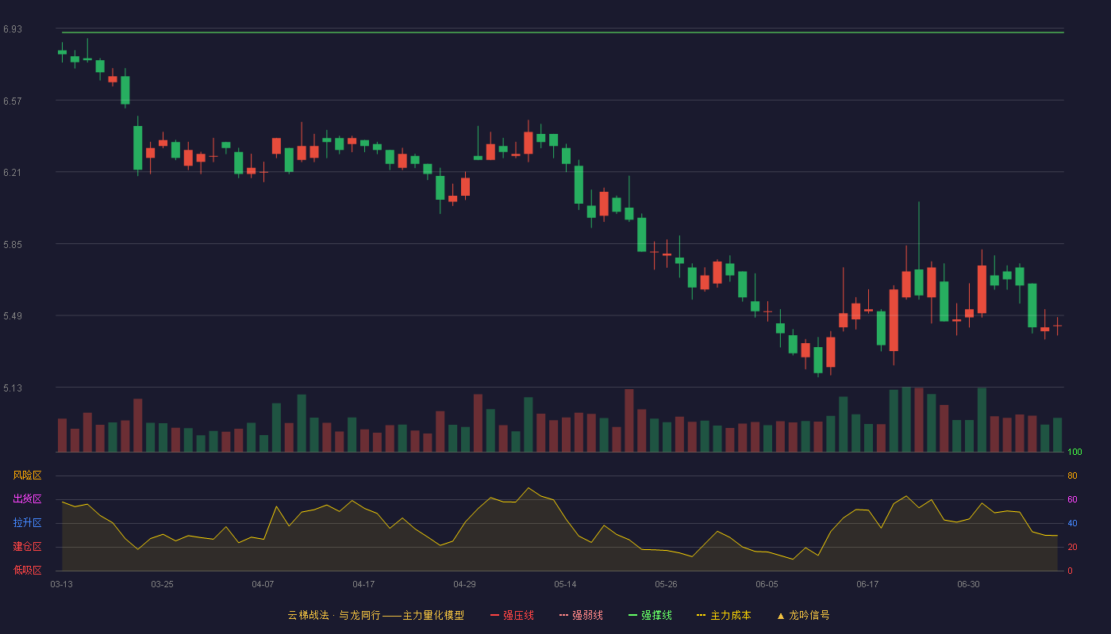Toggle the 强压线 legend series
This screenshot has height=634, width=1111.
click(512, 615)
